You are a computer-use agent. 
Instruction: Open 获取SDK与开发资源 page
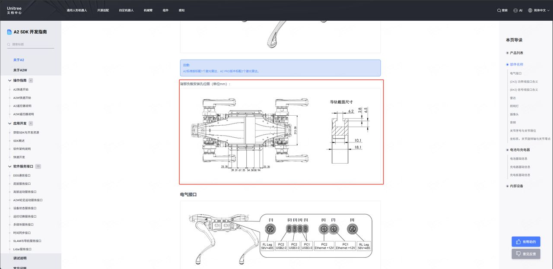click(x=25, y=133)
